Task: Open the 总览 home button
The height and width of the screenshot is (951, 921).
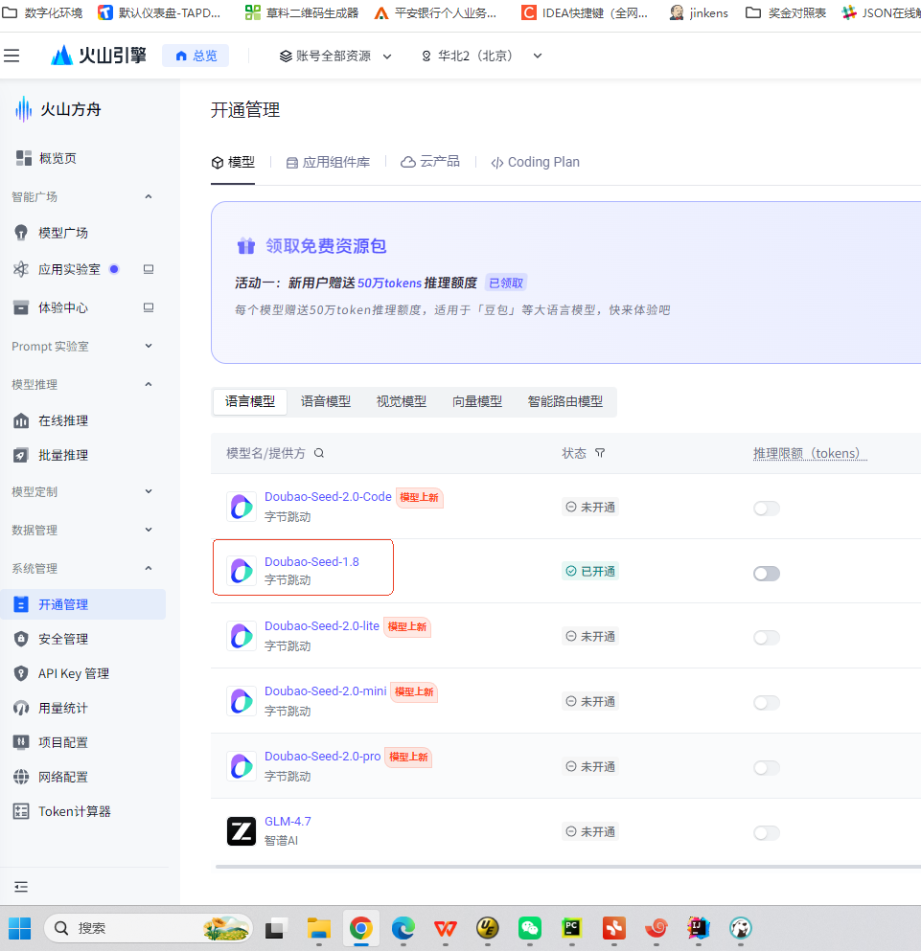Action: [x=196, y=56]
